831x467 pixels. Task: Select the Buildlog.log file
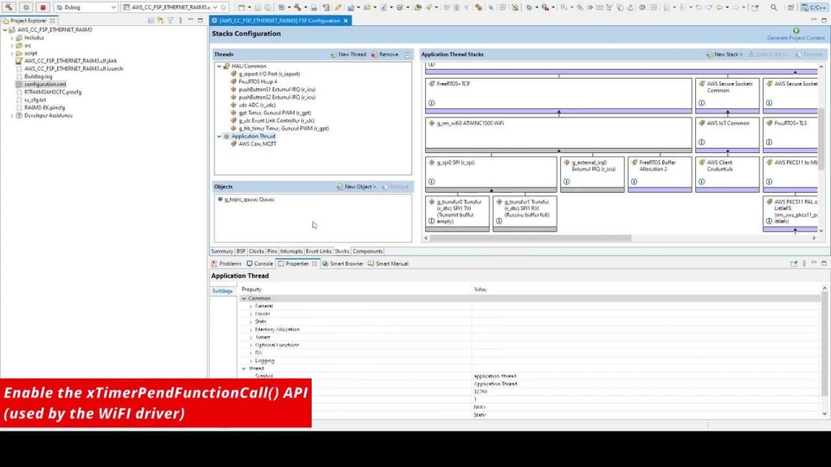(38, 76)
